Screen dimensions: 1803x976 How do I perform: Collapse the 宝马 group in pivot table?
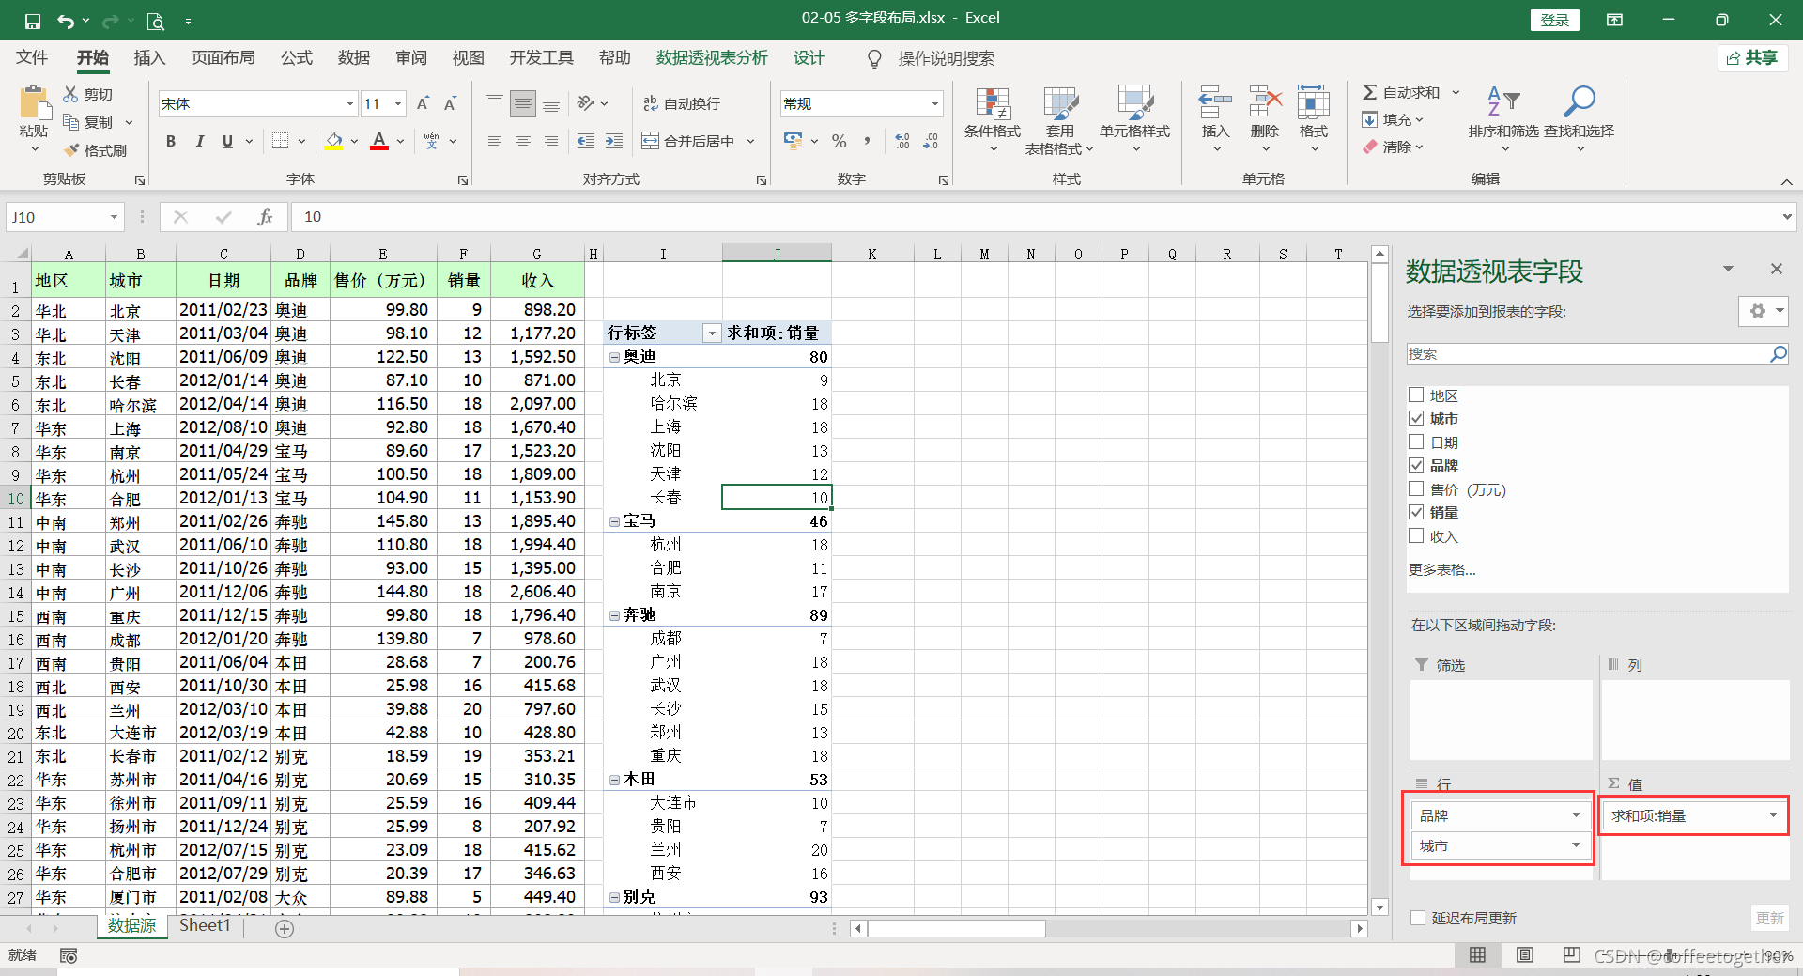[x=614, y=521]
